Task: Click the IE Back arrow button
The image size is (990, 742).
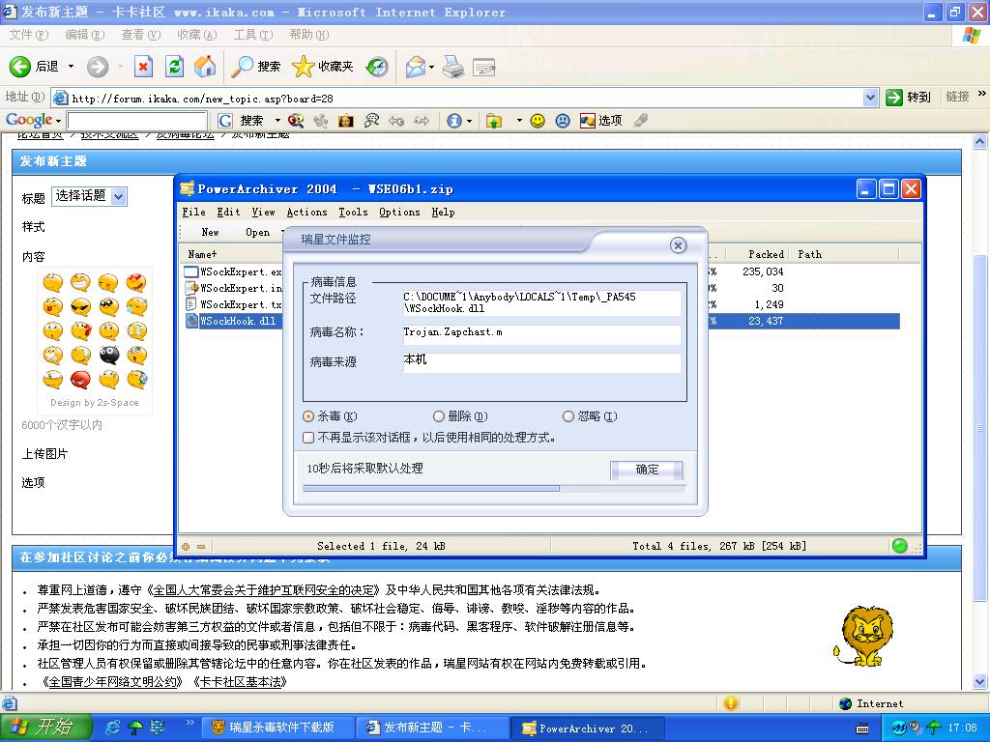Action: pyautogui.click(x=19, y=67)
